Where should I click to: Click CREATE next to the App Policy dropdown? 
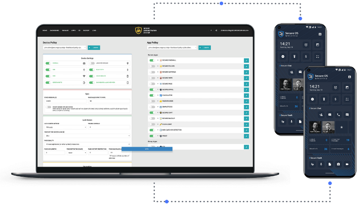tap(204, 47)
